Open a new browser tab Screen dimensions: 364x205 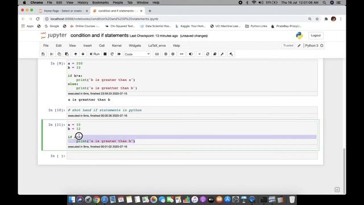tap(150, 11)
